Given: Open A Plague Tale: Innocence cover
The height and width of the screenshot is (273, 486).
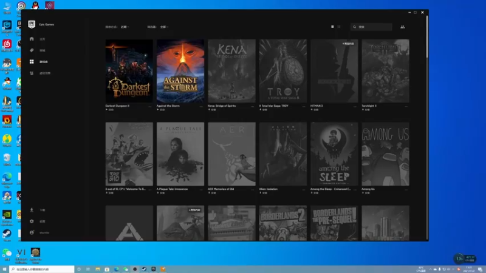Looking at the screenshot, I should tap(180, 154).
